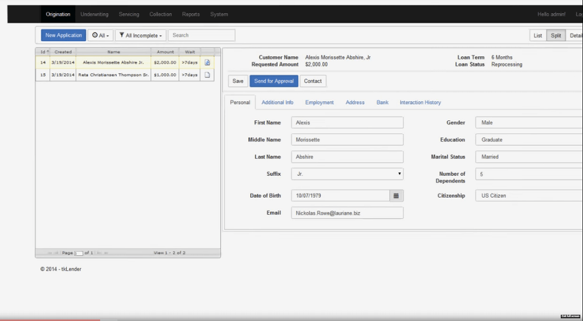Click the Search input field
The width and height of the screenshot is (583, 321).
[201, 35]
